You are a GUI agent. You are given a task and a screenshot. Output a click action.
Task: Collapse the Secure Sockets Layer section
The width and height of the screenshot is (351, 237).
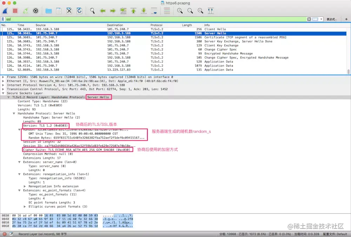3,93
